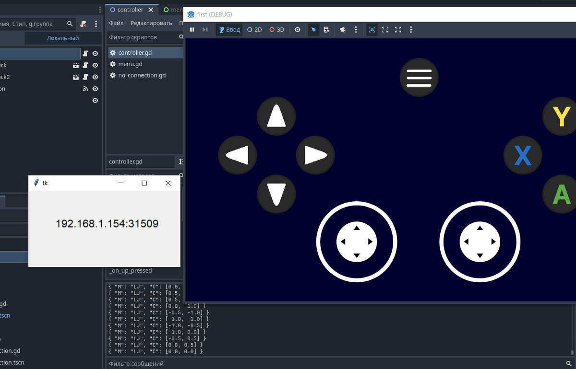Image resolution: width=576 pixels, height=369 pixels.
Task: Click the select-mode arrow tool icon
Action: pos(313,30)
